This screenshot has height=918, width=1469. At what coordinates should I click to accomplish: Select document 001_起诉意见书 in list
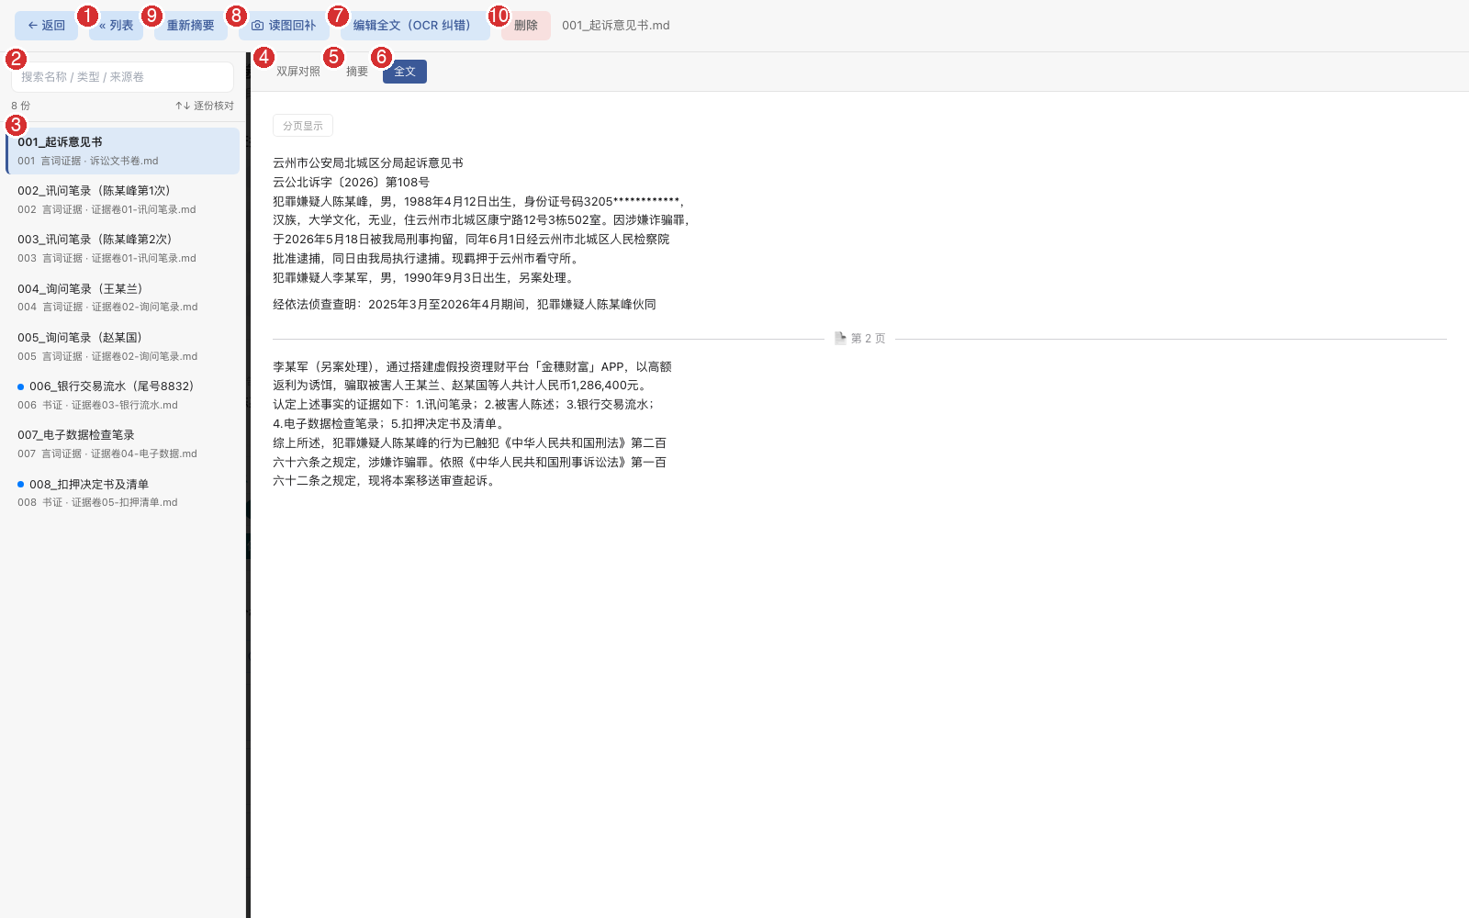click(122, 151)
